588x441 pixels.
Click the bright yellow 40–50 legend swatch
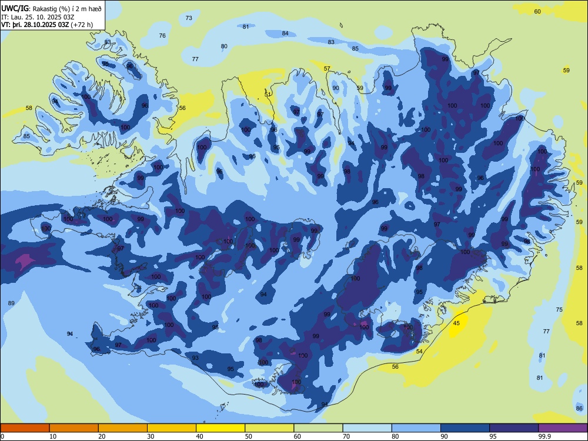[x=220, y=428]
